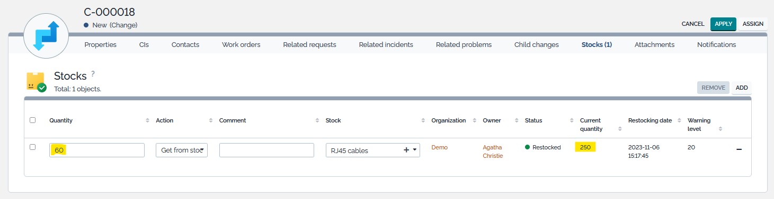774x199 pixels.
Task: Expand the RJ45 cables stock dropdown arrow
Action: [415, 150]
